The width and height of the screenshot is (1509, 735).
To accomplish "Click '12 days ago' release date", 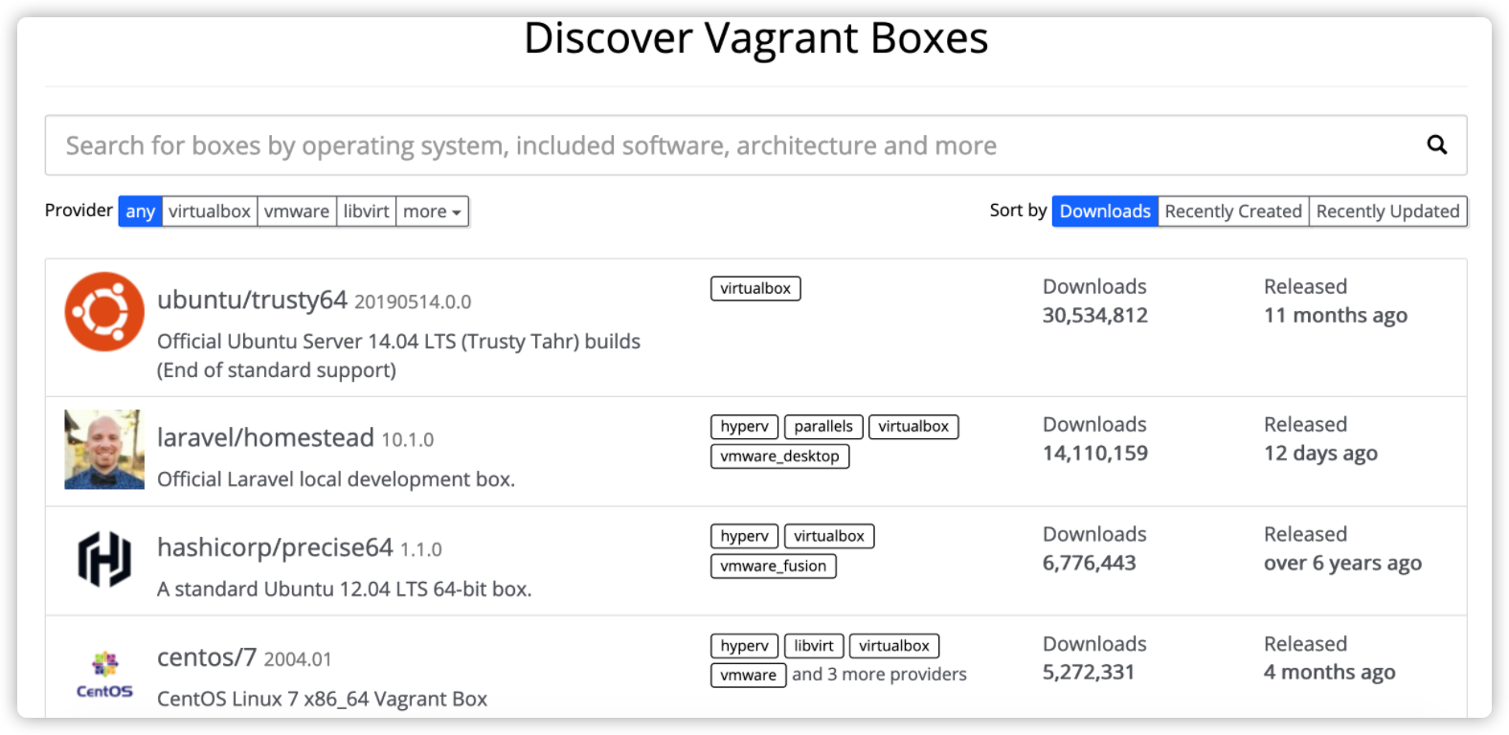I will [1320, 454].
